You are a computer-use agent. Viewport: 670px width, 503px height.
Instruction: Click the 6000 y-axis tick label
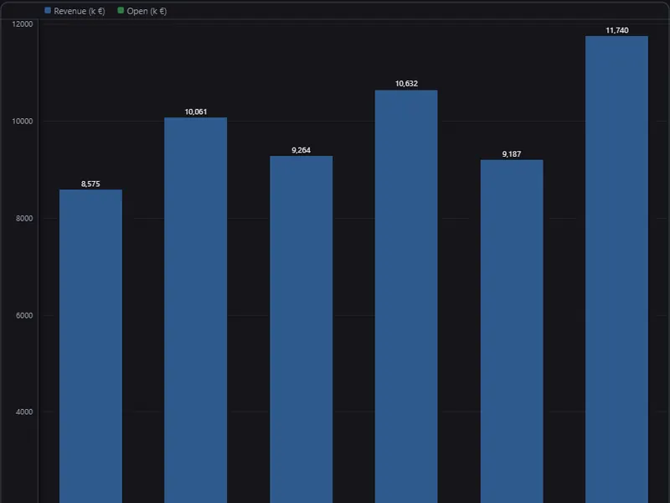(24, 316)
